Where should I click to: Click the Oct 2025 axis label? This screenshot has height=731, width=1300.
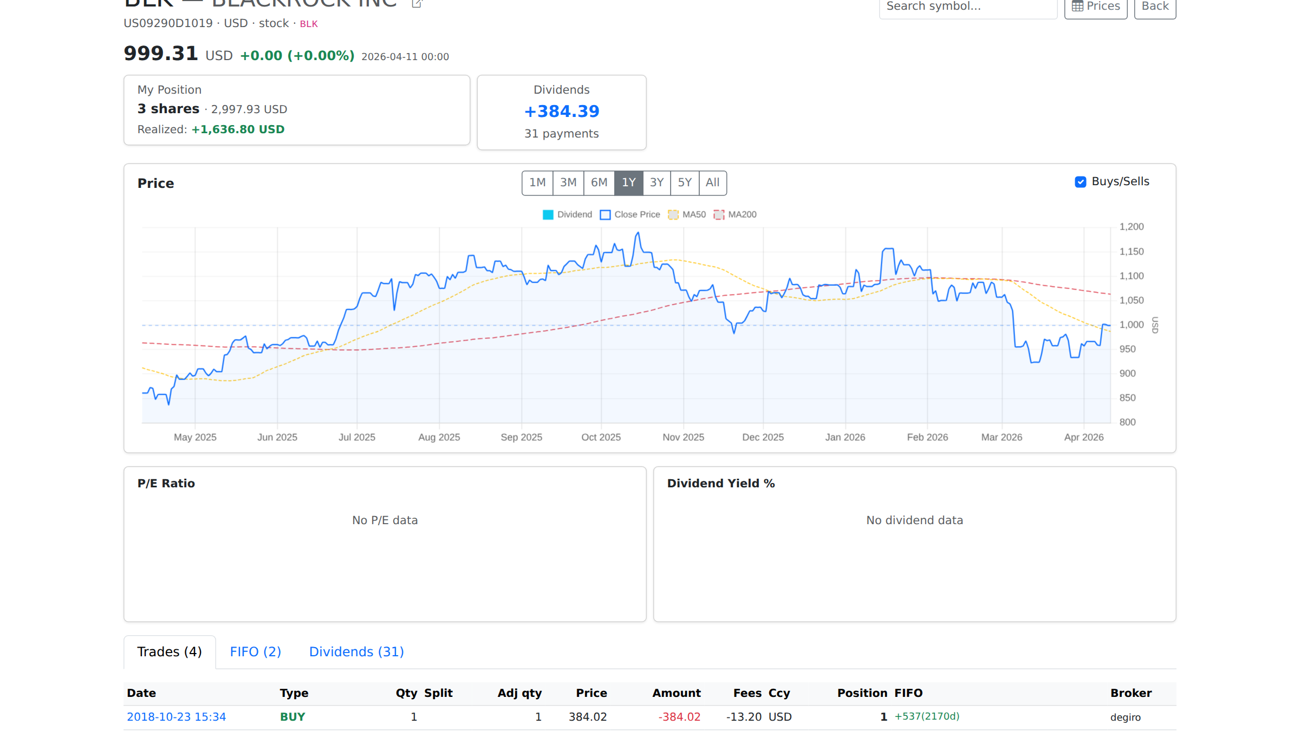pyautogui.click(x=601, y=438)
